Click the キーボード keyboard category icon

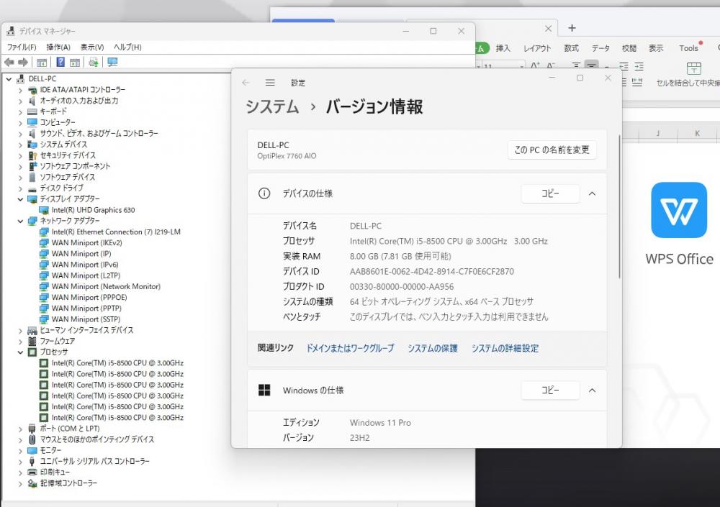click(x=32, y=111)
